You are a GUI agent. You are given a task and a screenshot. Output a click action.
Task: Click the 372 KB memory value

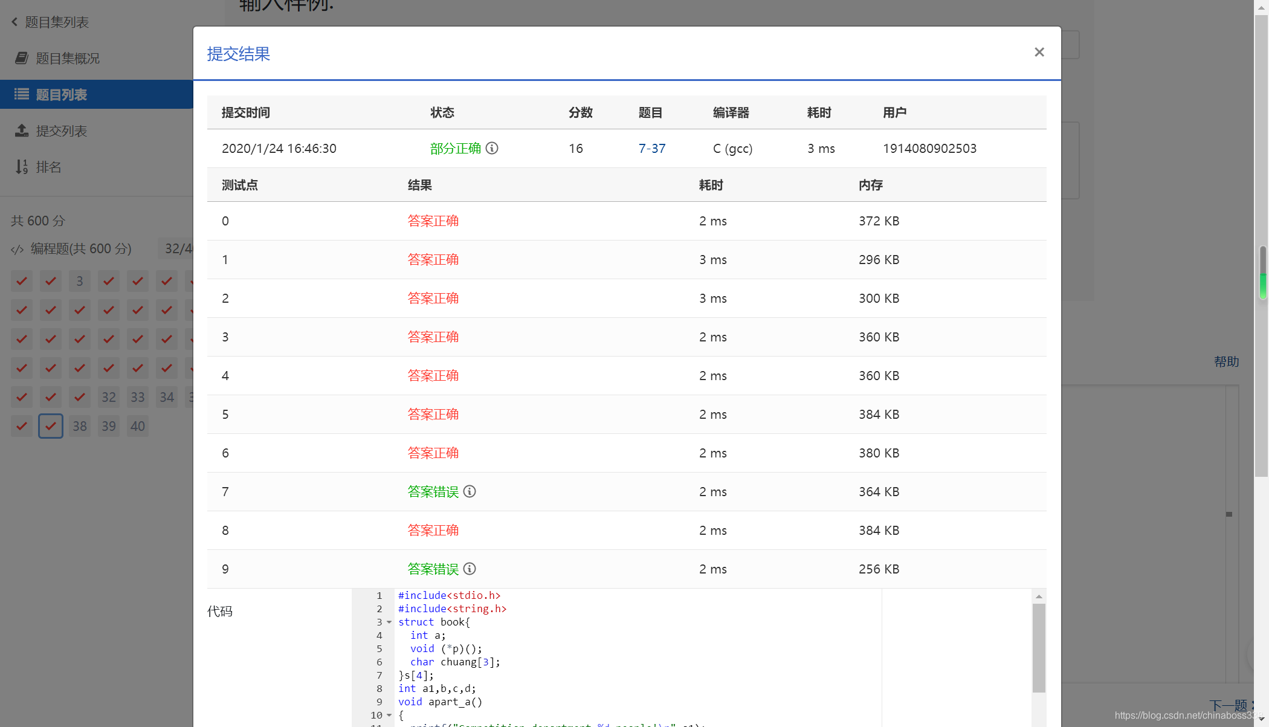click(x=879, y=221)
